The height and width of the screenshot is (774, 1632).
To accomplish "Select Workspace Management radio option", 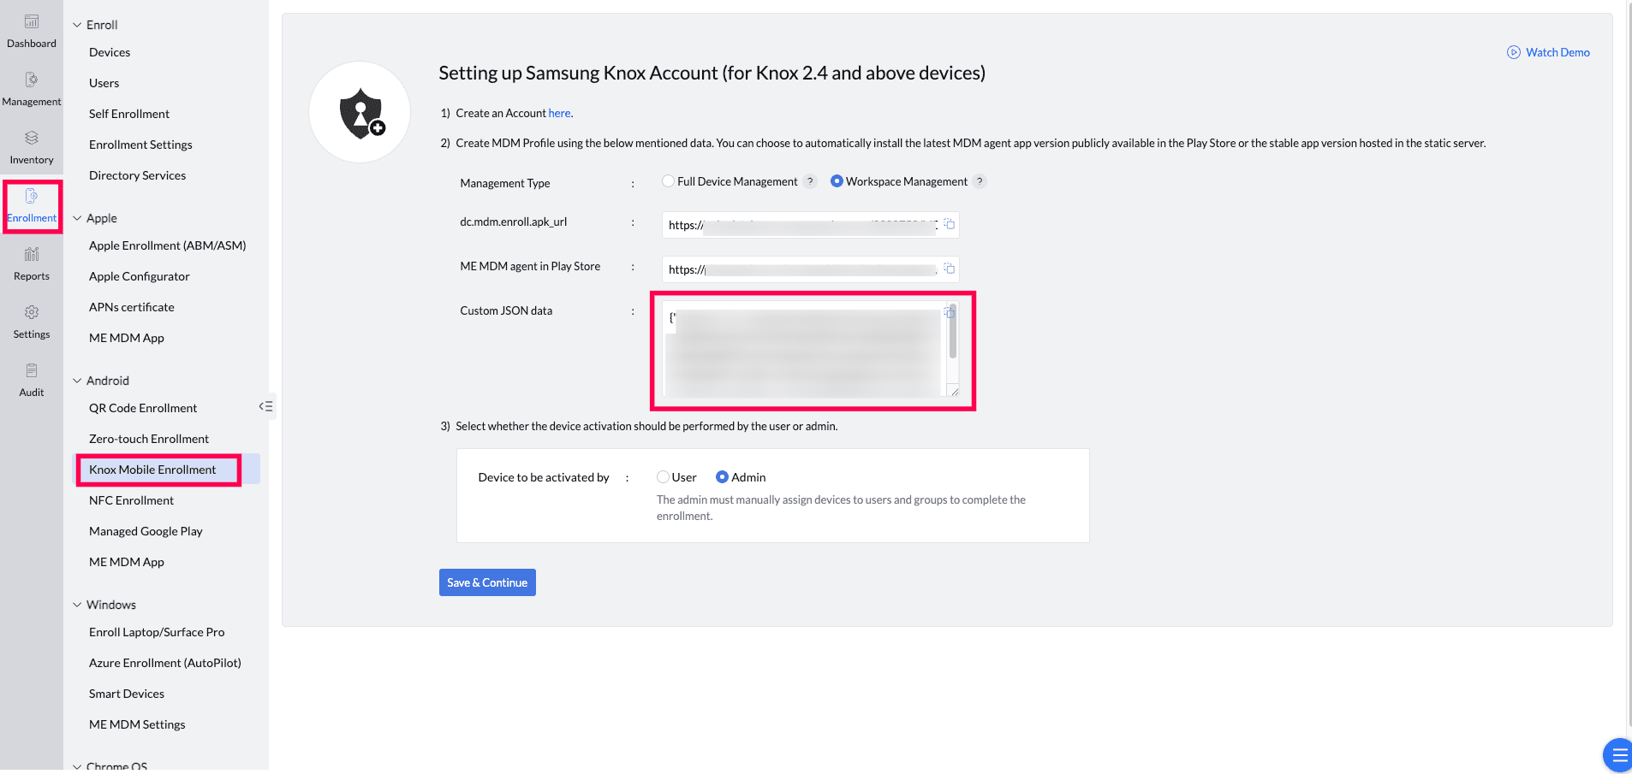I will (837, 181).
